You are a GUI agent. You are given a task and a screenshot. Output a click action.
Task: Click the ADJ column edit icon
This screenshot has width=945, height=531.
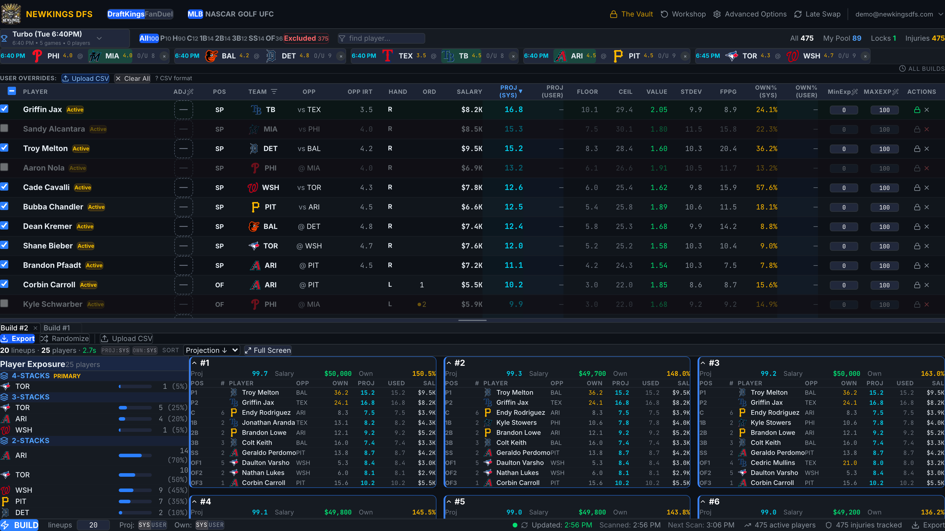coord(190,92)
